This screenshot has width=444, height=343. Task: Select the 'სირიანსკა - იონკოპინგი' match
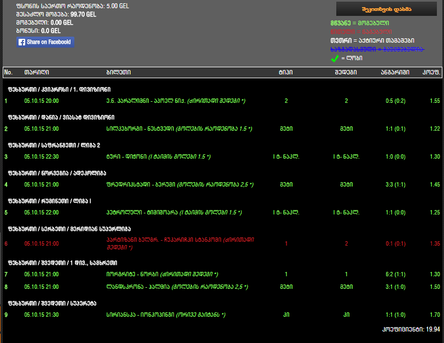click(x=166, y=315)
